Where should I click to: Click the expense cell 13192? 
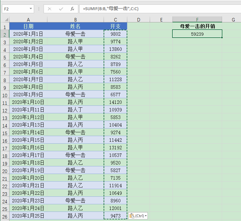[115, 147]
